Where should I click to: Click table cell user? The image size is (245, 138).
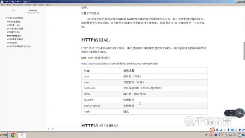[x=101, y=76]
